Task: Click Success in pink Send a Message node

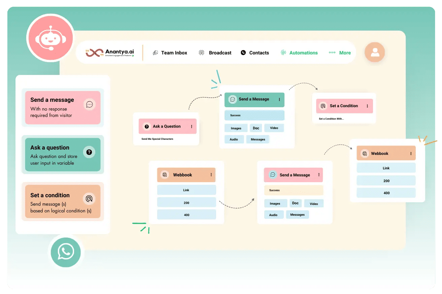Action: point(294,190)
